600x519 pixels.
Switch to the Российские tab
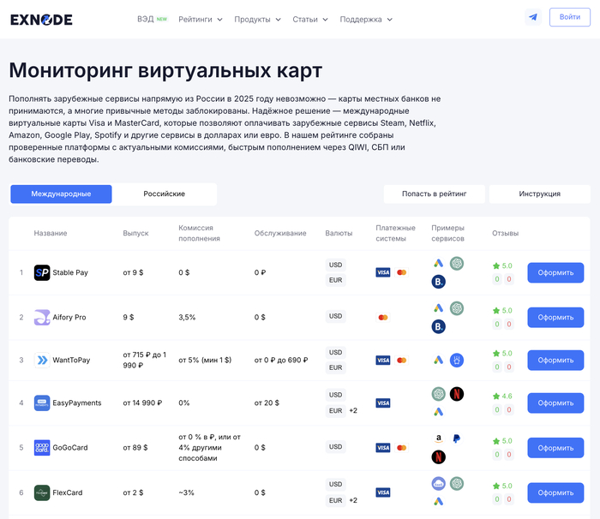click(165, 194)
